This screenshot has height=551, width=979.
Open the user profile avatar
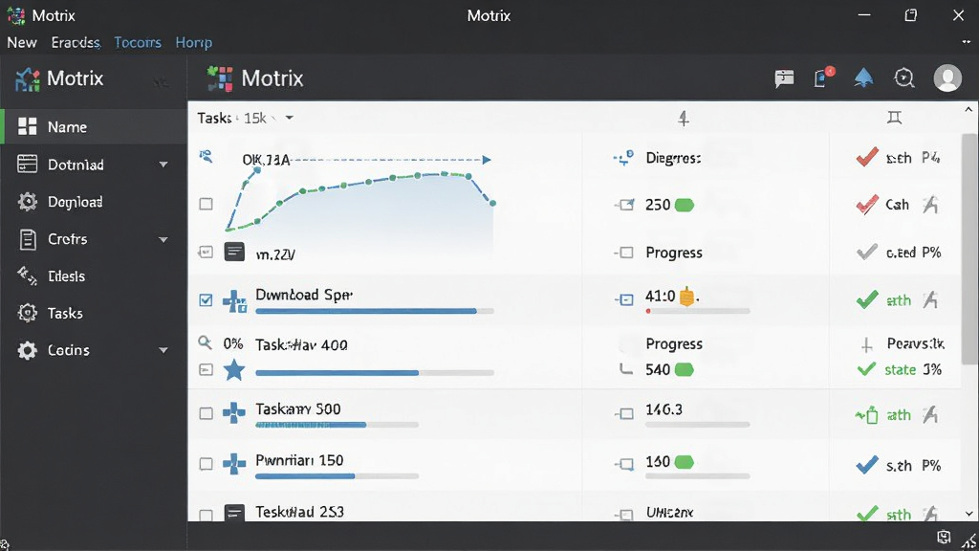[x=947, y=78]
